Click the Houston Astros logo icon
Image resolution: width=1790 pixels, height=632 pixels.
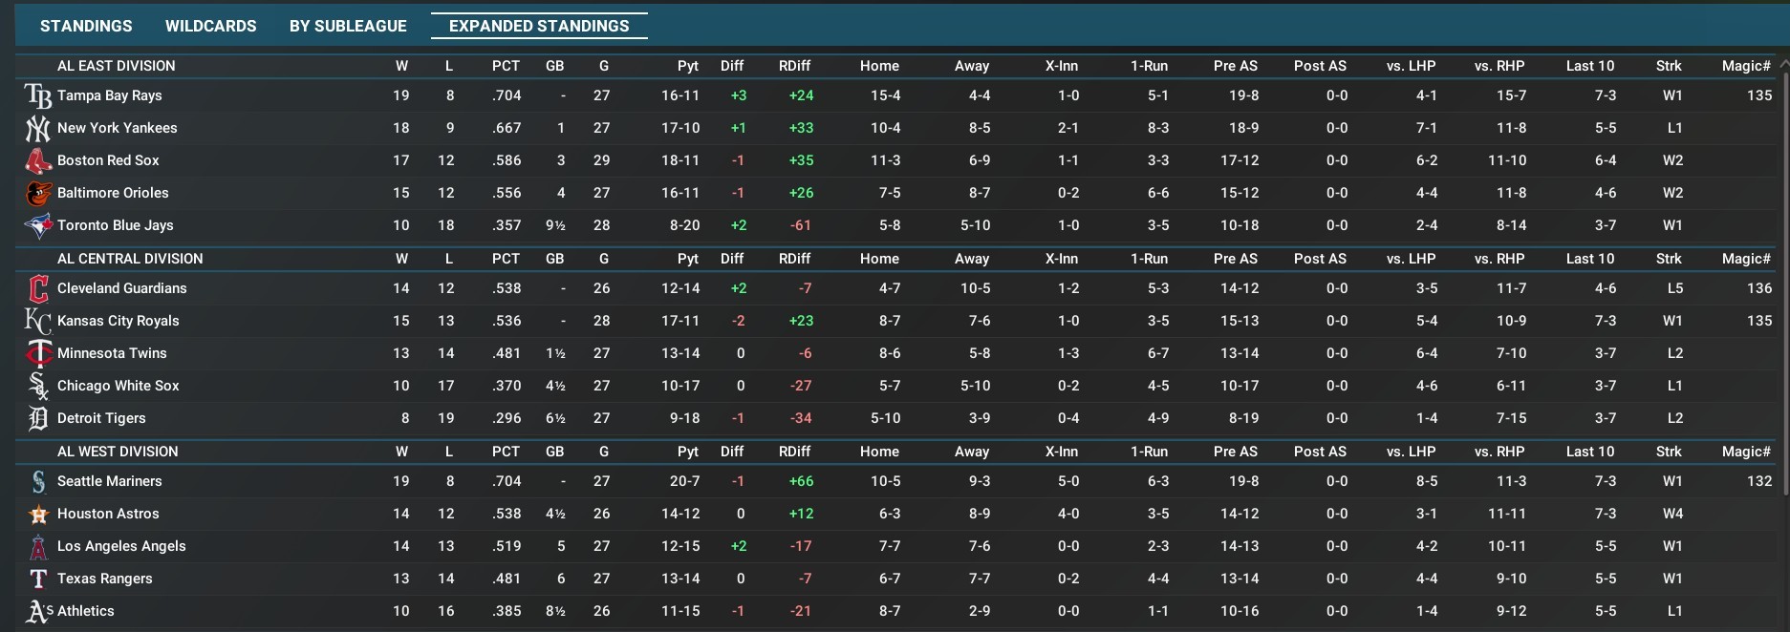pyautogui.click(x=38, y=515)
